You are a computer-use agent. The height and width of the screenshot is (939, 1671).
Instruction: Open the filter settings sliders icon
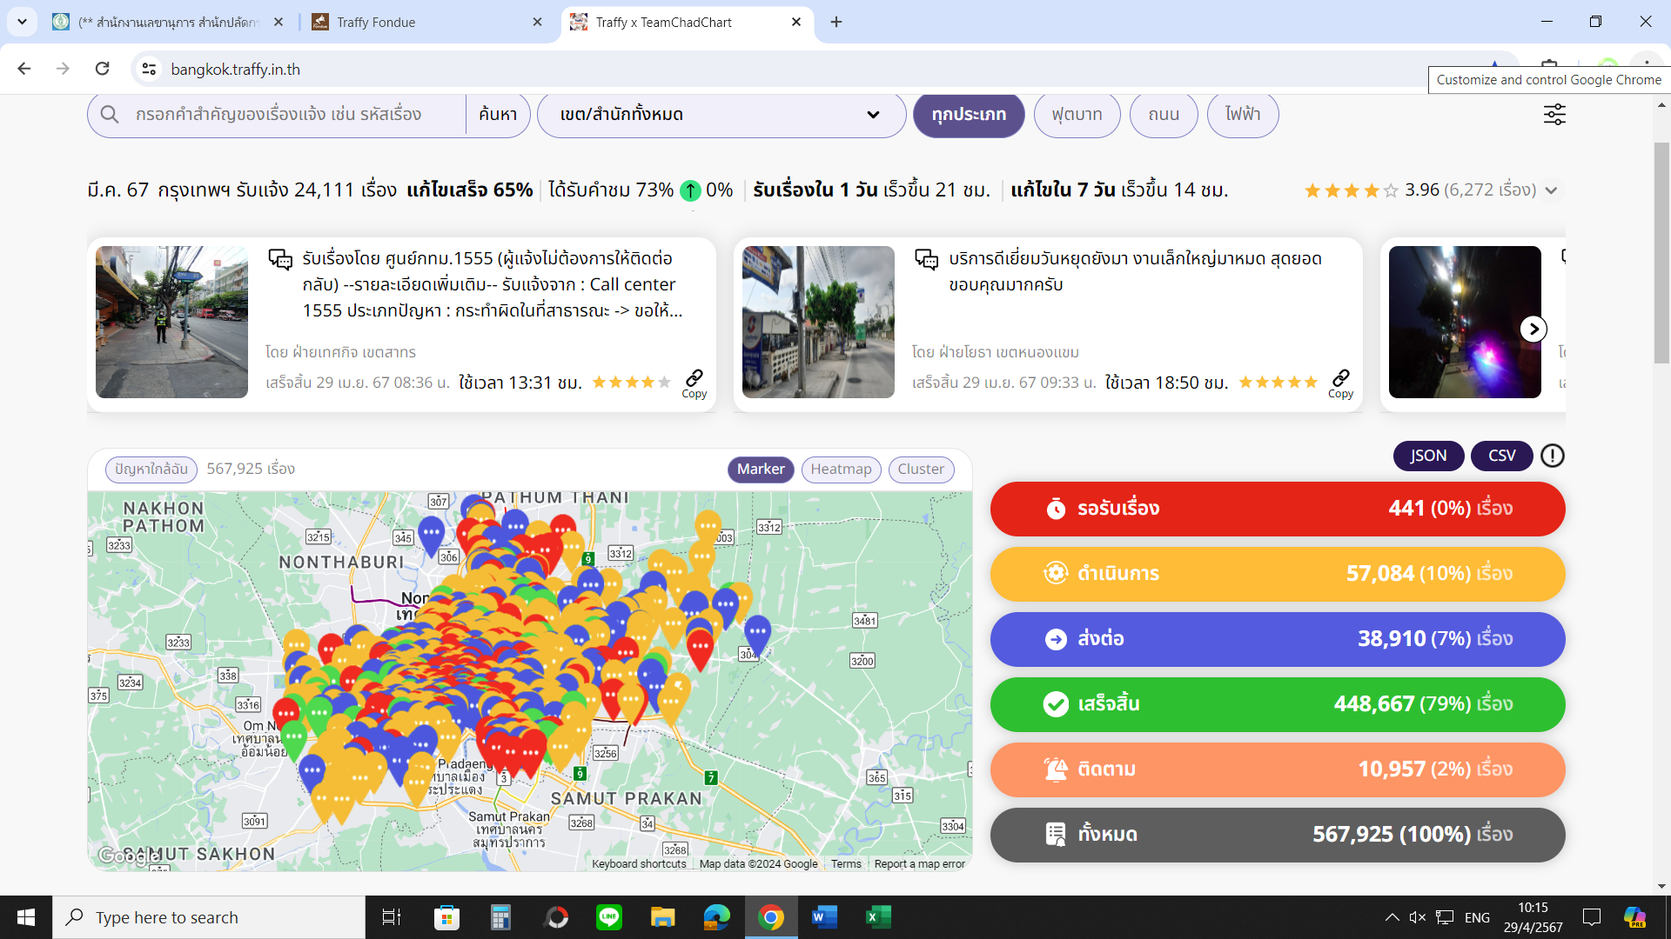(x=1554, y=115)
